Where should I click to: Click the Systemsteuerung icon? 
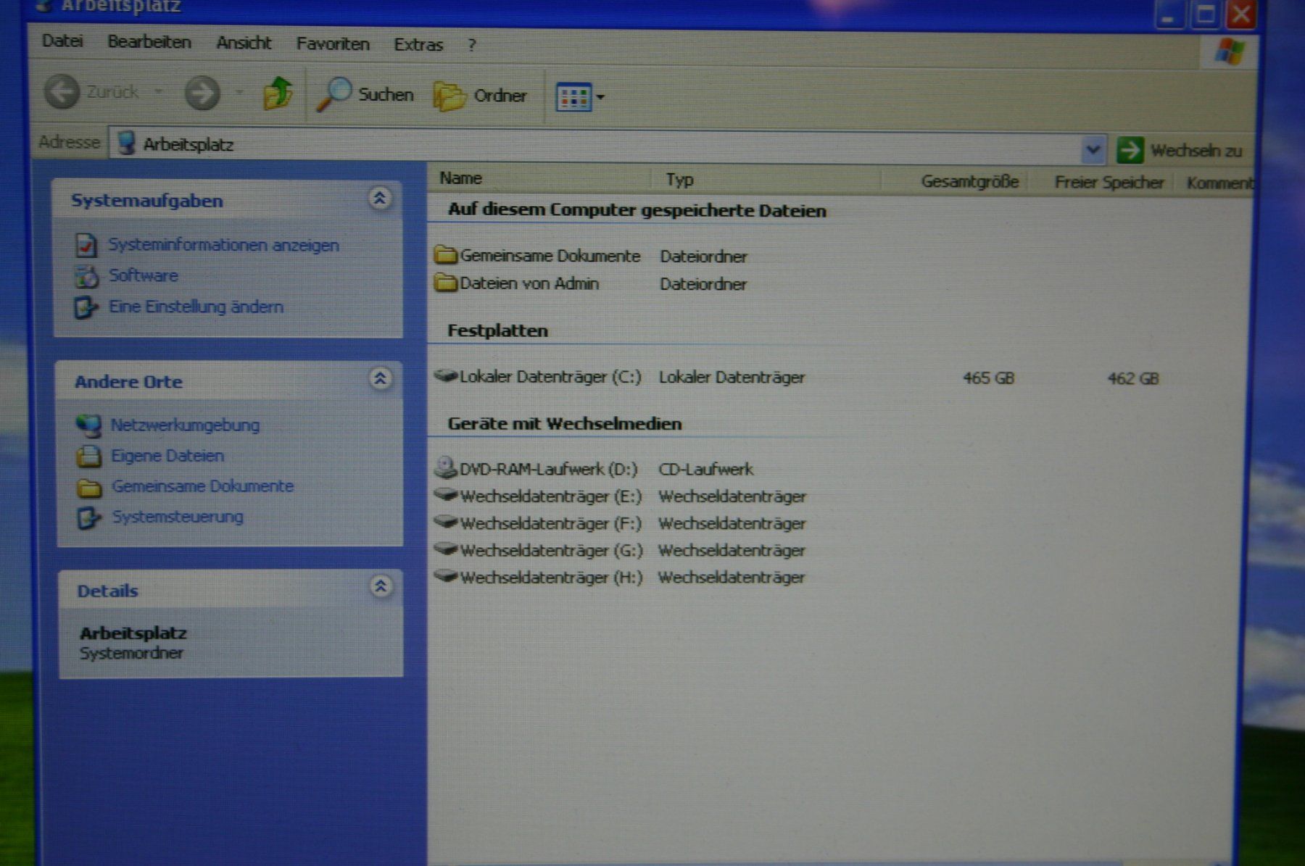tap(89, 518)
